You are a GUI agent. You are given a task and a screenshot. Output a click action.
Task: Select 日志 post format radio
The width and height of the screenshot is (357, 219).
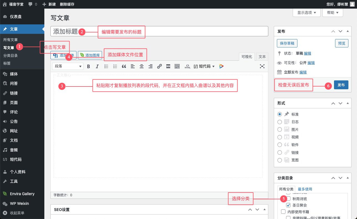click(x=280, y=122)
